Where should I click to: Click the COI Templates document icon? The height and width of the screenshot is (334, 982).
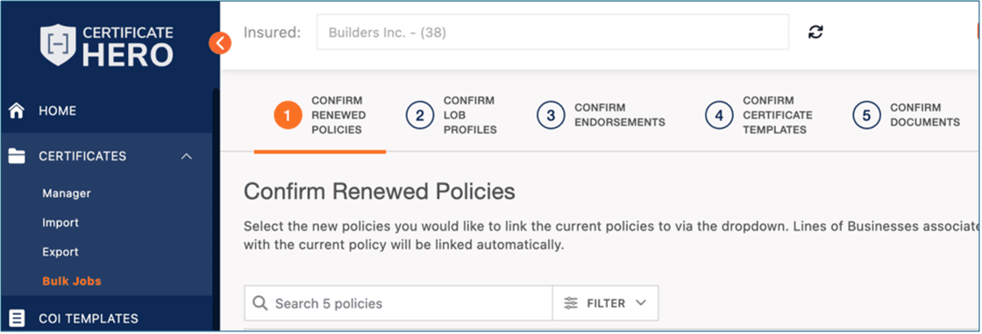17,318
